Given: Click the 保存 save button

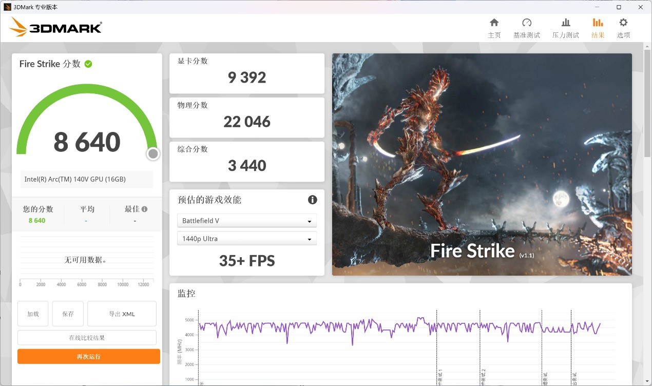Looking at the screenshot, I should click(68, 314).
